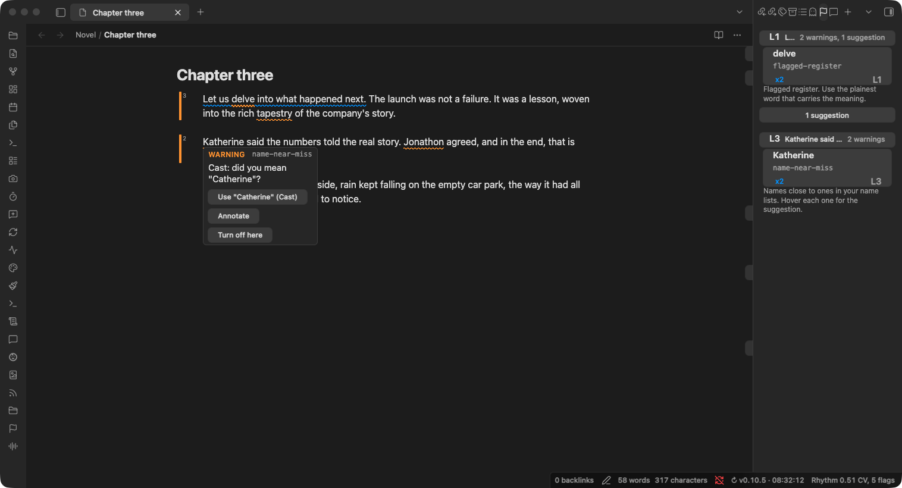Click the scroll manuscript ribbon icon
902x488 pixels.
coord(13,321)
